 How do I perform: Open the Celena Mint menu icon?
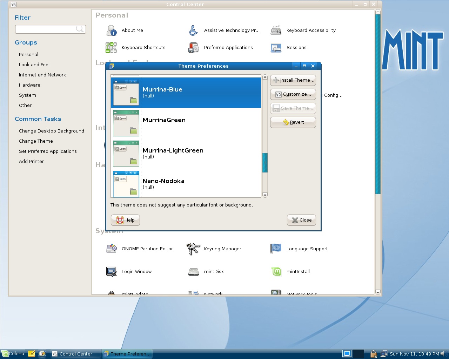[x=5, y=354]
